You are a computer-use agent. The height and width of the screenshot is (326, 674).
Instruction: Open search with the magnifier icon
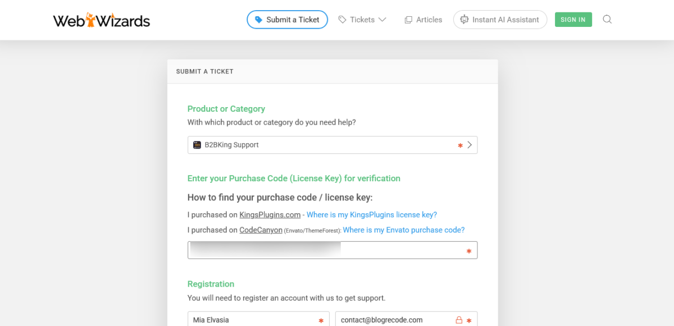tap(607, 20)
